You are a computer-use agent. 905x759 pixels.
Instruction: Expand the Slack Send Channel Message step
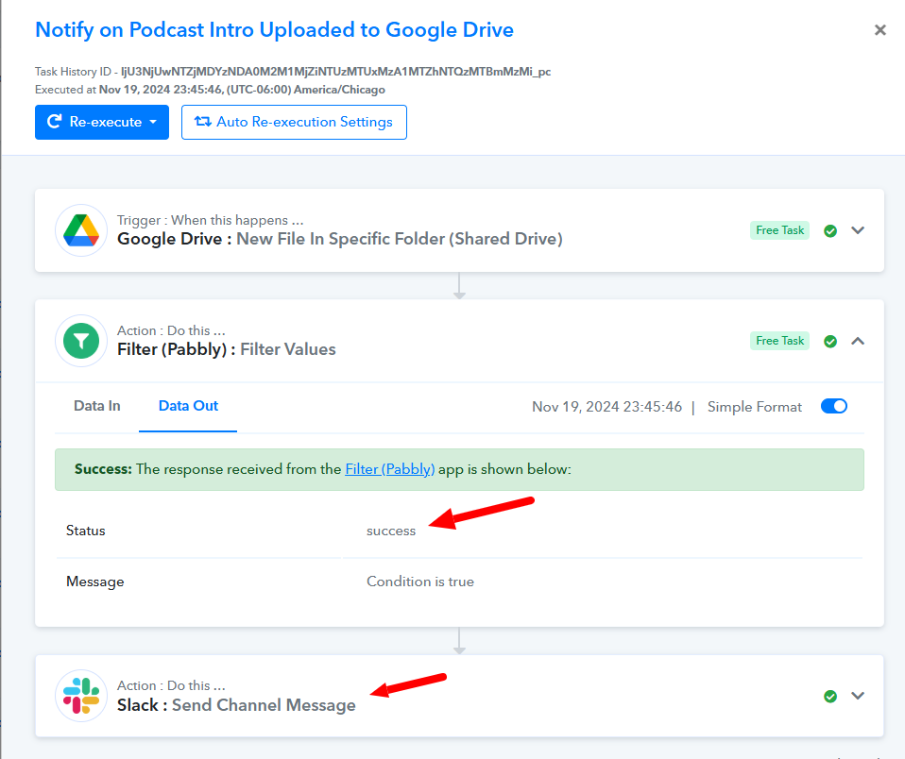pyautogui.click(x=858, y=696)
